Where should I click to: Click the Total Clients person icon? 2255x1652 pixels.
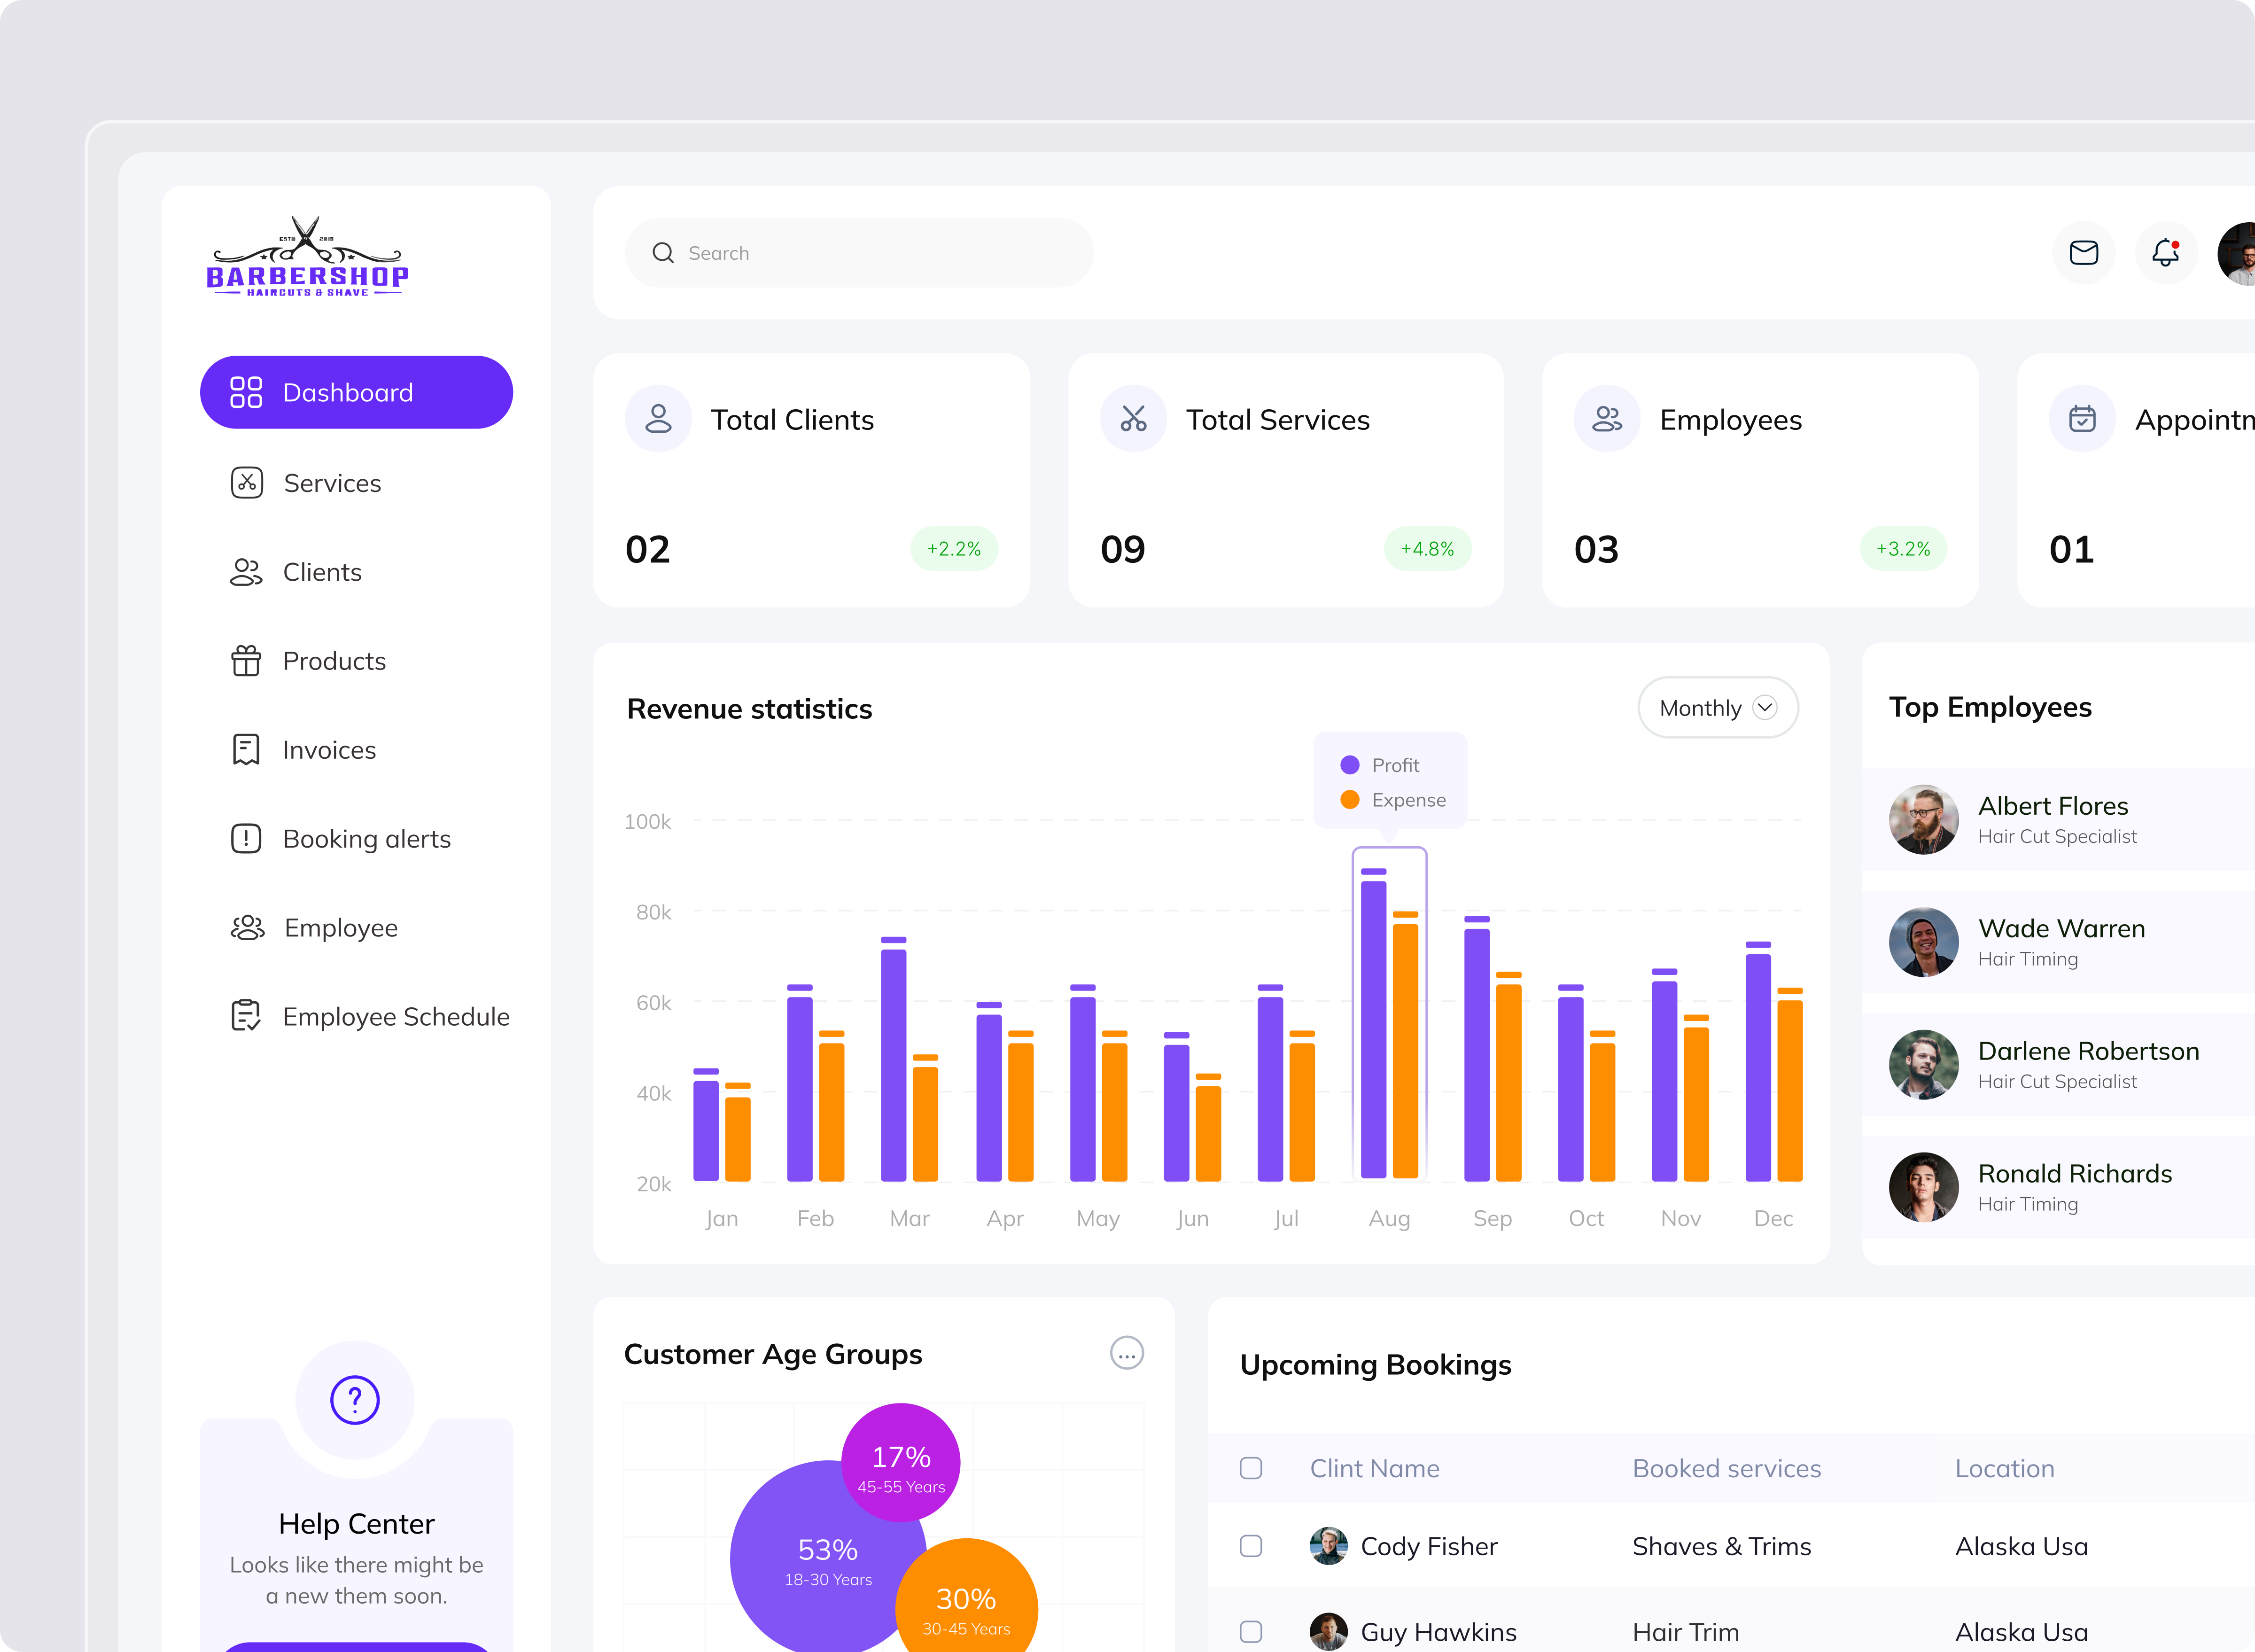[658, 419]
